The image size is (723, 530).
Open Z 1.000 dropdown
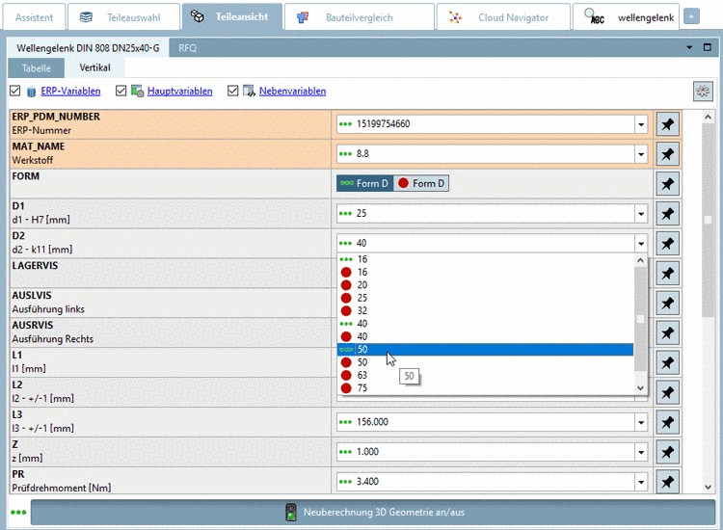[641, 453]
